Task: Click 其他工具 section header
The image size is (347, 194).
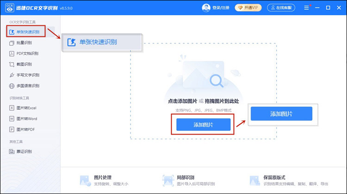Action: pyautogui.click(x=16, y=141)
